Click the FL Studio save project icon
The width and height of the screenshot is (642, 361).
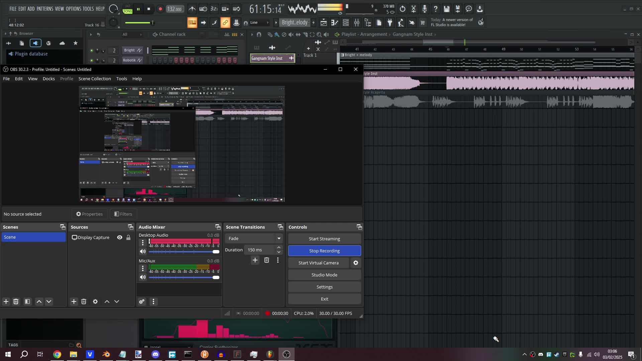click(447, 9)
